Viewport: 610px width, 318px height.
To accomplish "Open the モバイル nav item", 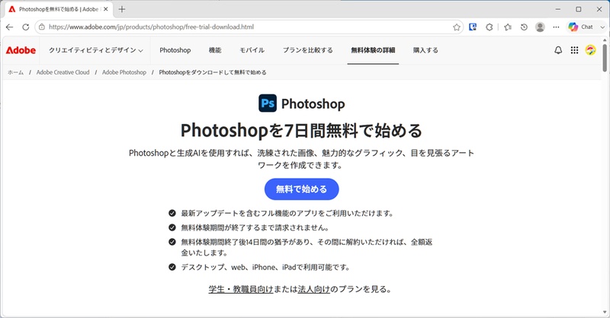I will (x=252, y=50).
